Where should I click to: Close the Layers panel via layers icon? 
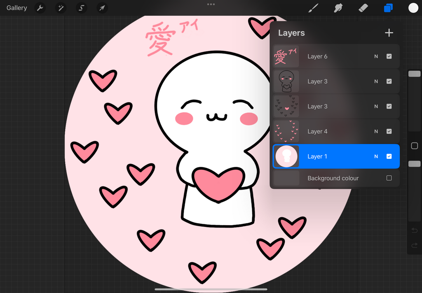[388, 8]
